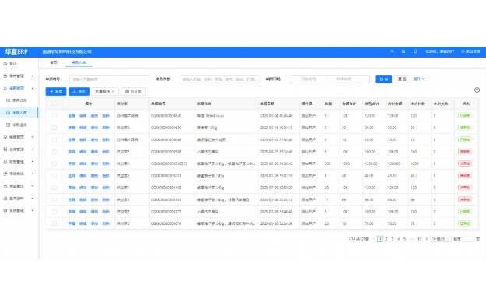Open the notification bell icon
The width and height of the screenshot is (486, 306).
coord(415,51)
